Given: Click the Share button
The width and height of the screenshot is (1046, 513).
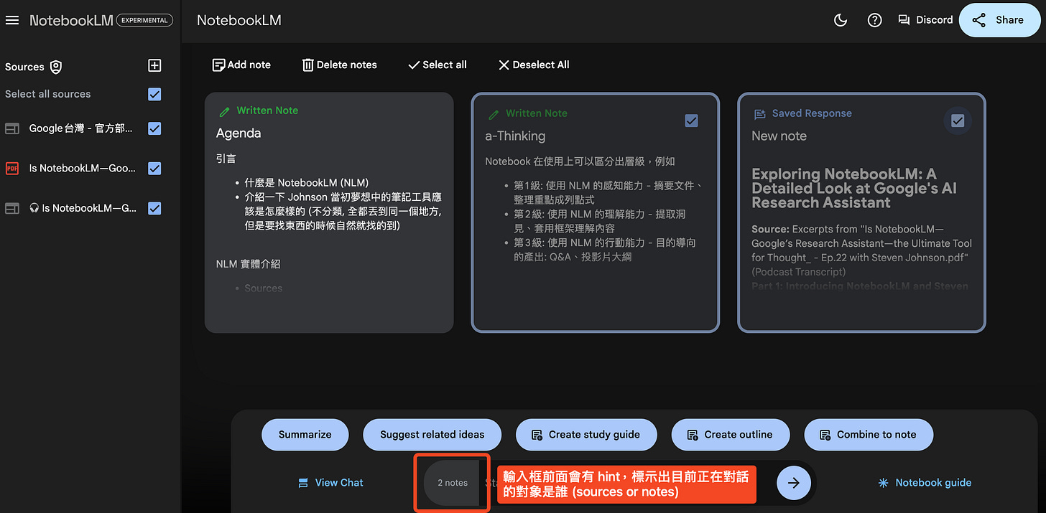Looking at the screenshot, I should click(999, 20).
